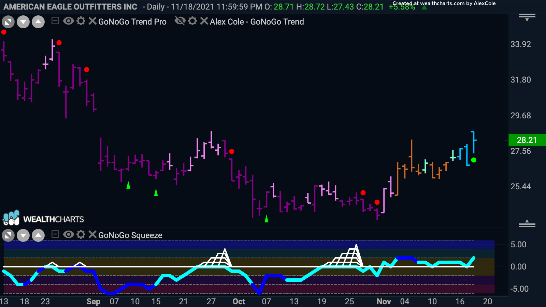The height and width of the screenshot is (307, 546).
Task: Click date axis label Oct
Action: tap(239, 302)
